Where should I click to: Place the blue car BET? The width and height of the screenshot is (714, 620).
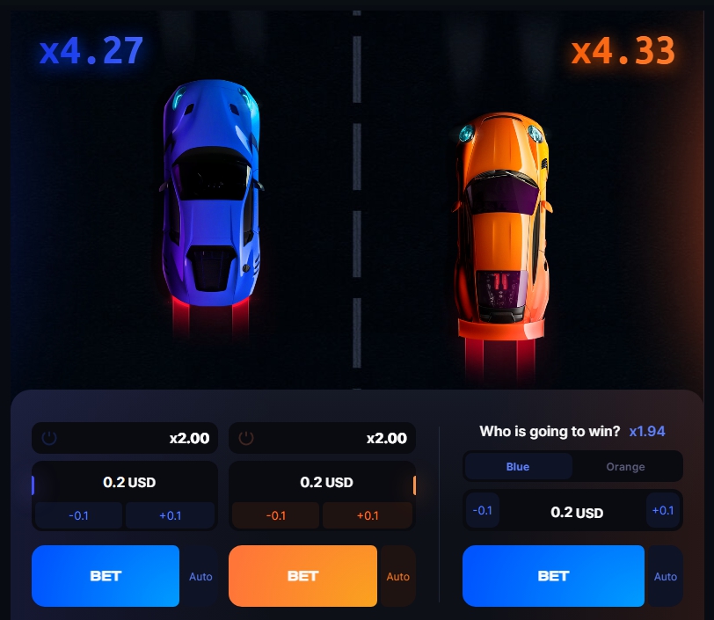(x=106, y=576)
